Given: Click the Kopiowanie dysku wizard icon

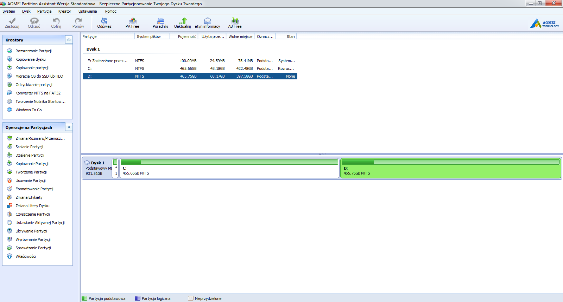Looking at the screenshot, I should 10,59.
